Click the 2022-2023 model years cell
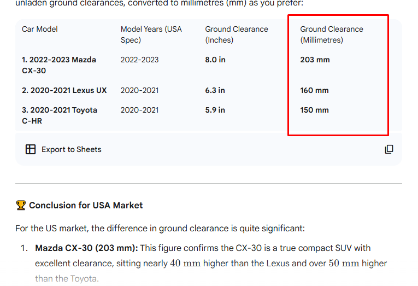Viewport: 418px width, 286px height. pos(139,60)
